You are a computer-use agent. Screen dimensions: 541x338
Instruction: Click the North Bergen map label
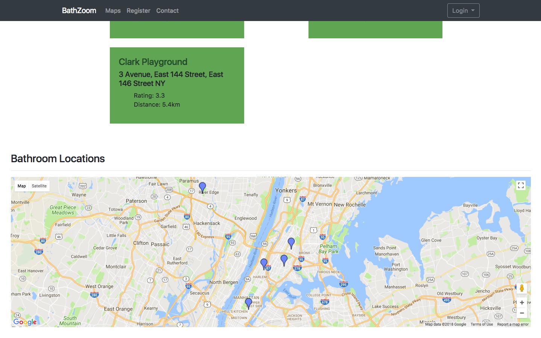tap(224, 282)
